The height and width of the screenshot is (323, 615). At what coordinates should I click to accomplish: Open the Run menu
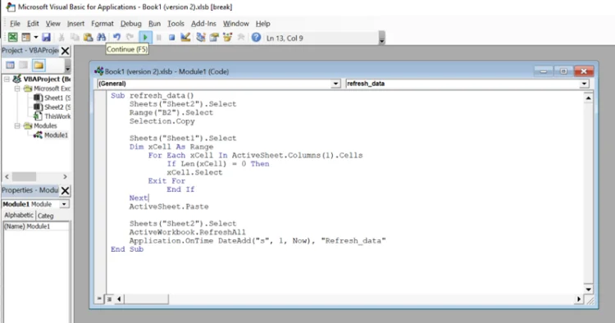tap(154, 24)
